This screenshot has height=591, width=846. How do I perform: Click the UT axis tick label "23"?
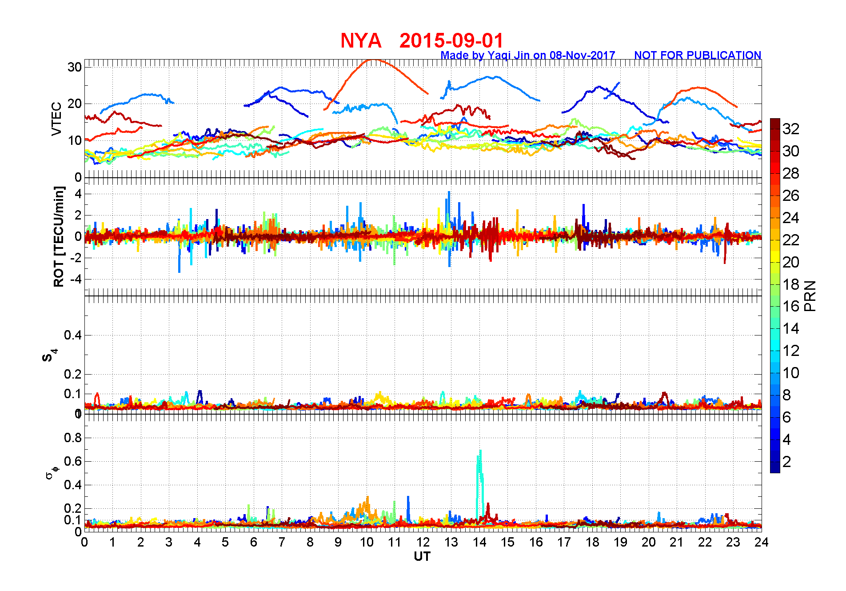(x=733, y=542)
